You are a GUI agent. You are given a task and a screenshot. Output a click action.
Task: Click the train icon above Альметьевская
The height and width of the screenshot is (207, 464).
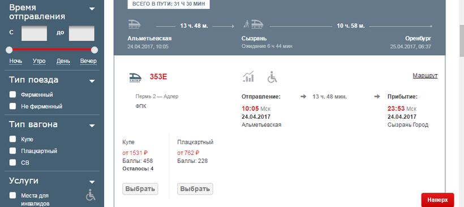[x=134, y=24]
